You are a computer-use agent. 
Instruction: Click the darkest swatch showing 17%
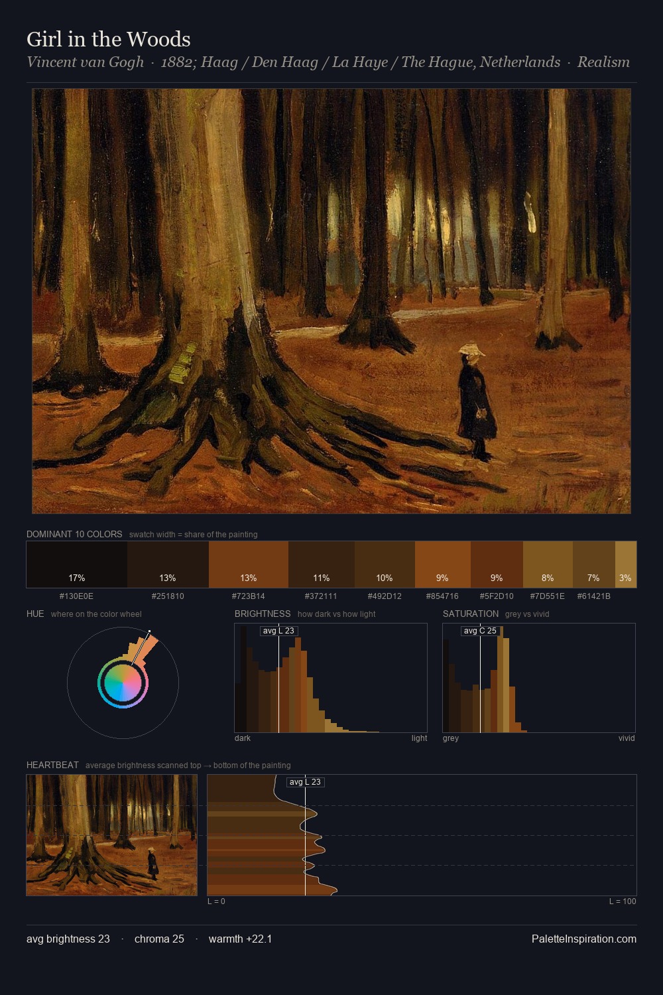[x=77, y=564]
